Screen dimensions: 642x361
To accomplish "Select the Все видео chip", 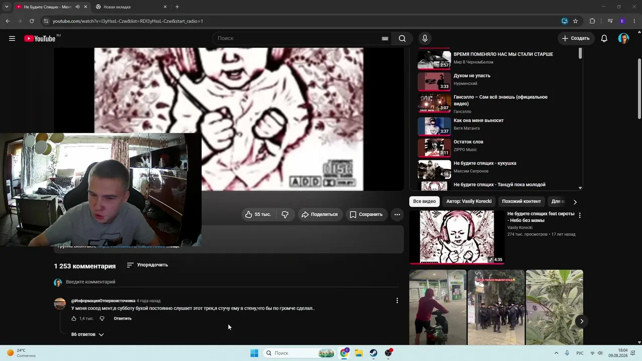I will 424,202.
